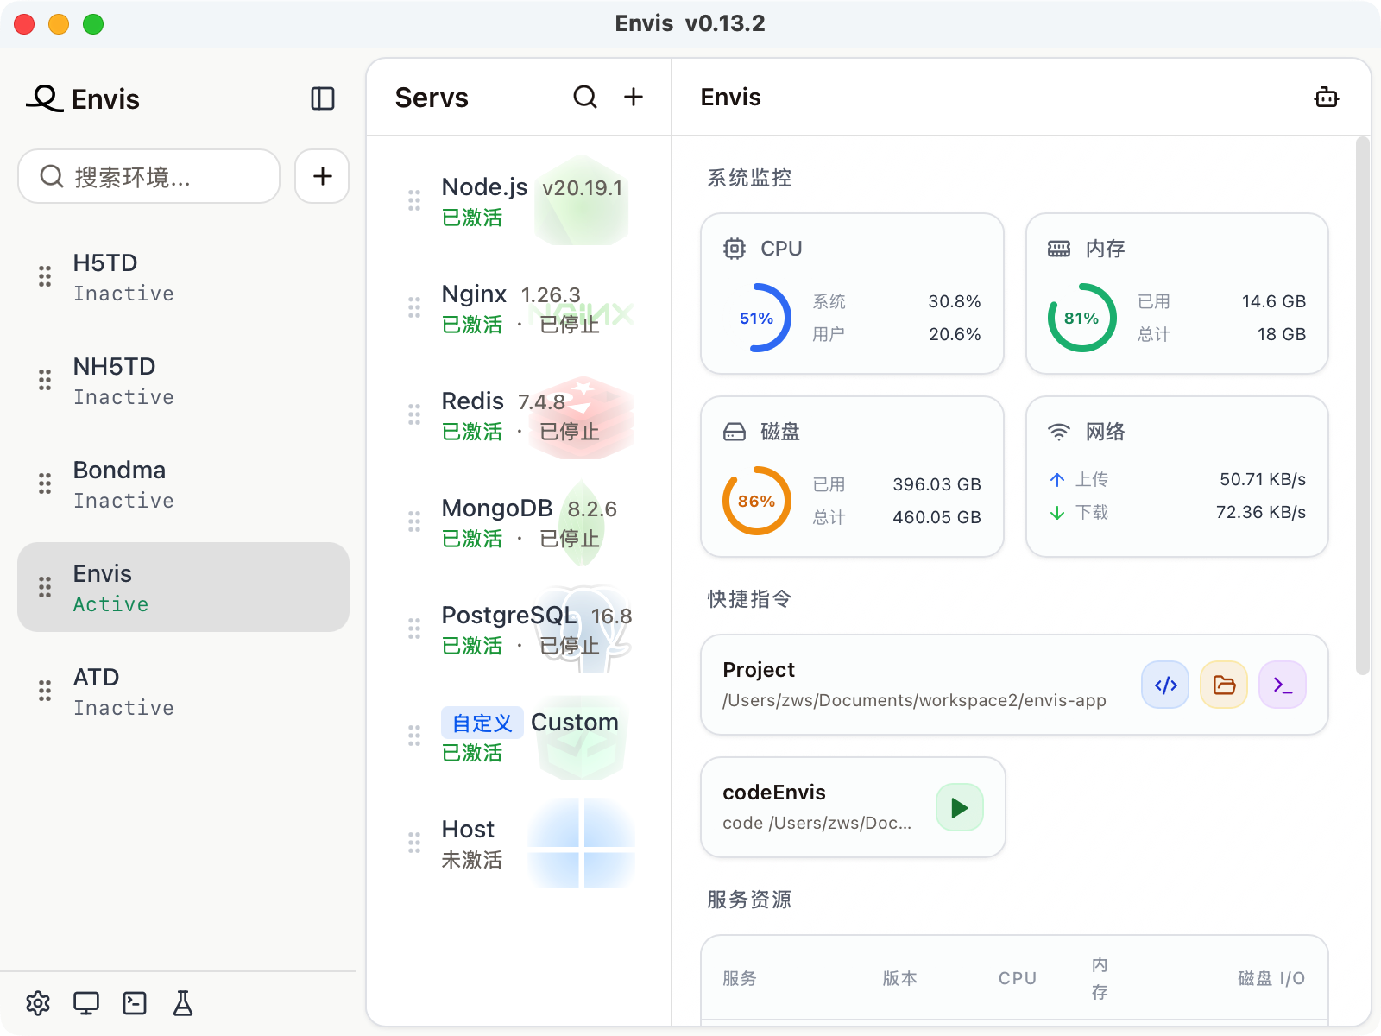1381x1036 pixels.
Task: Click the codeEnvis command card
Action: (x=853, y=807)
